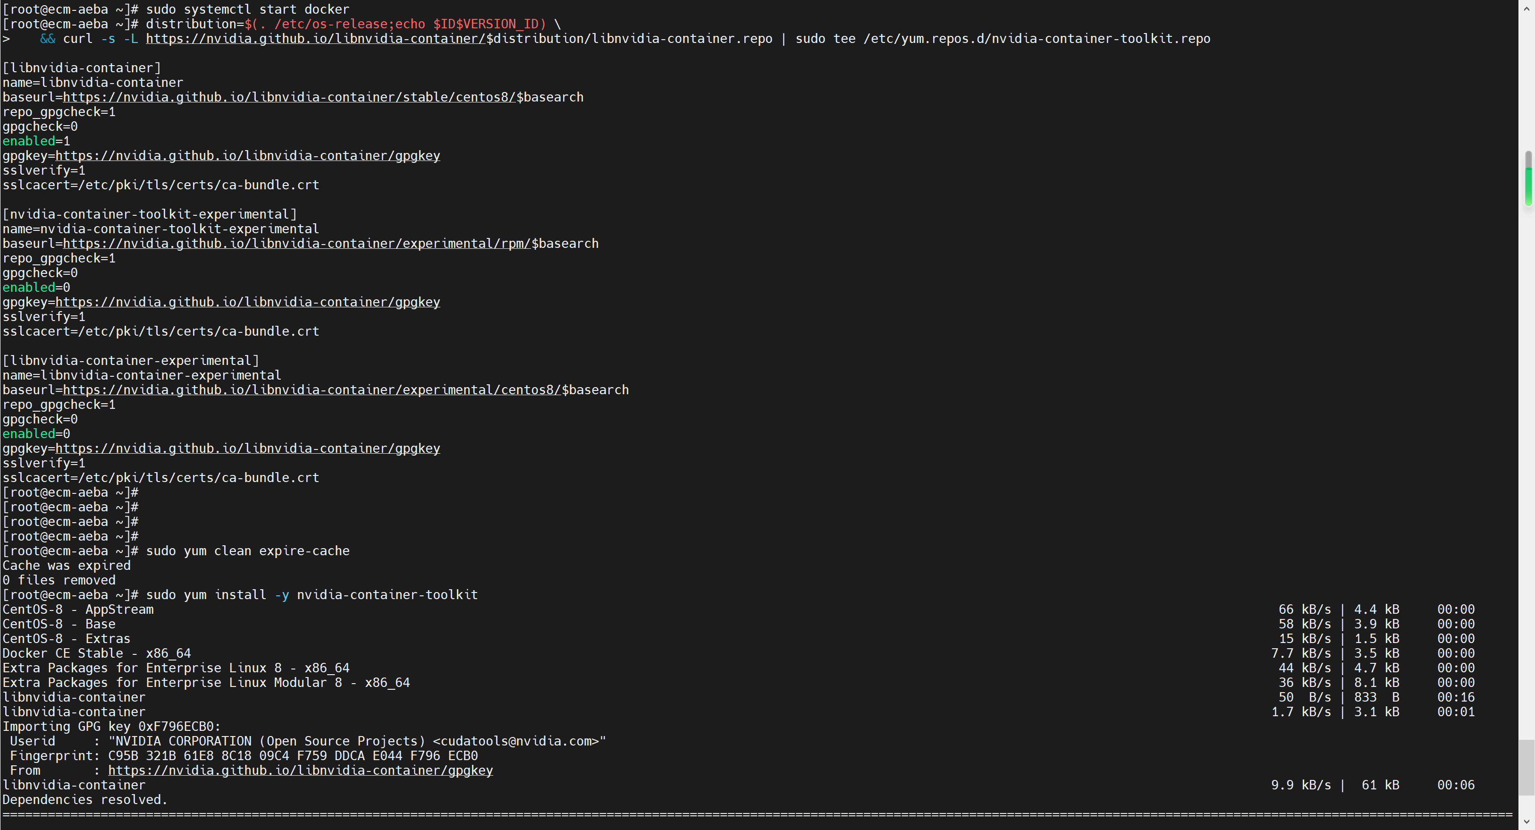Open the stable/centos8 baseurl link

pyautogui.click(x=289, y=97)
